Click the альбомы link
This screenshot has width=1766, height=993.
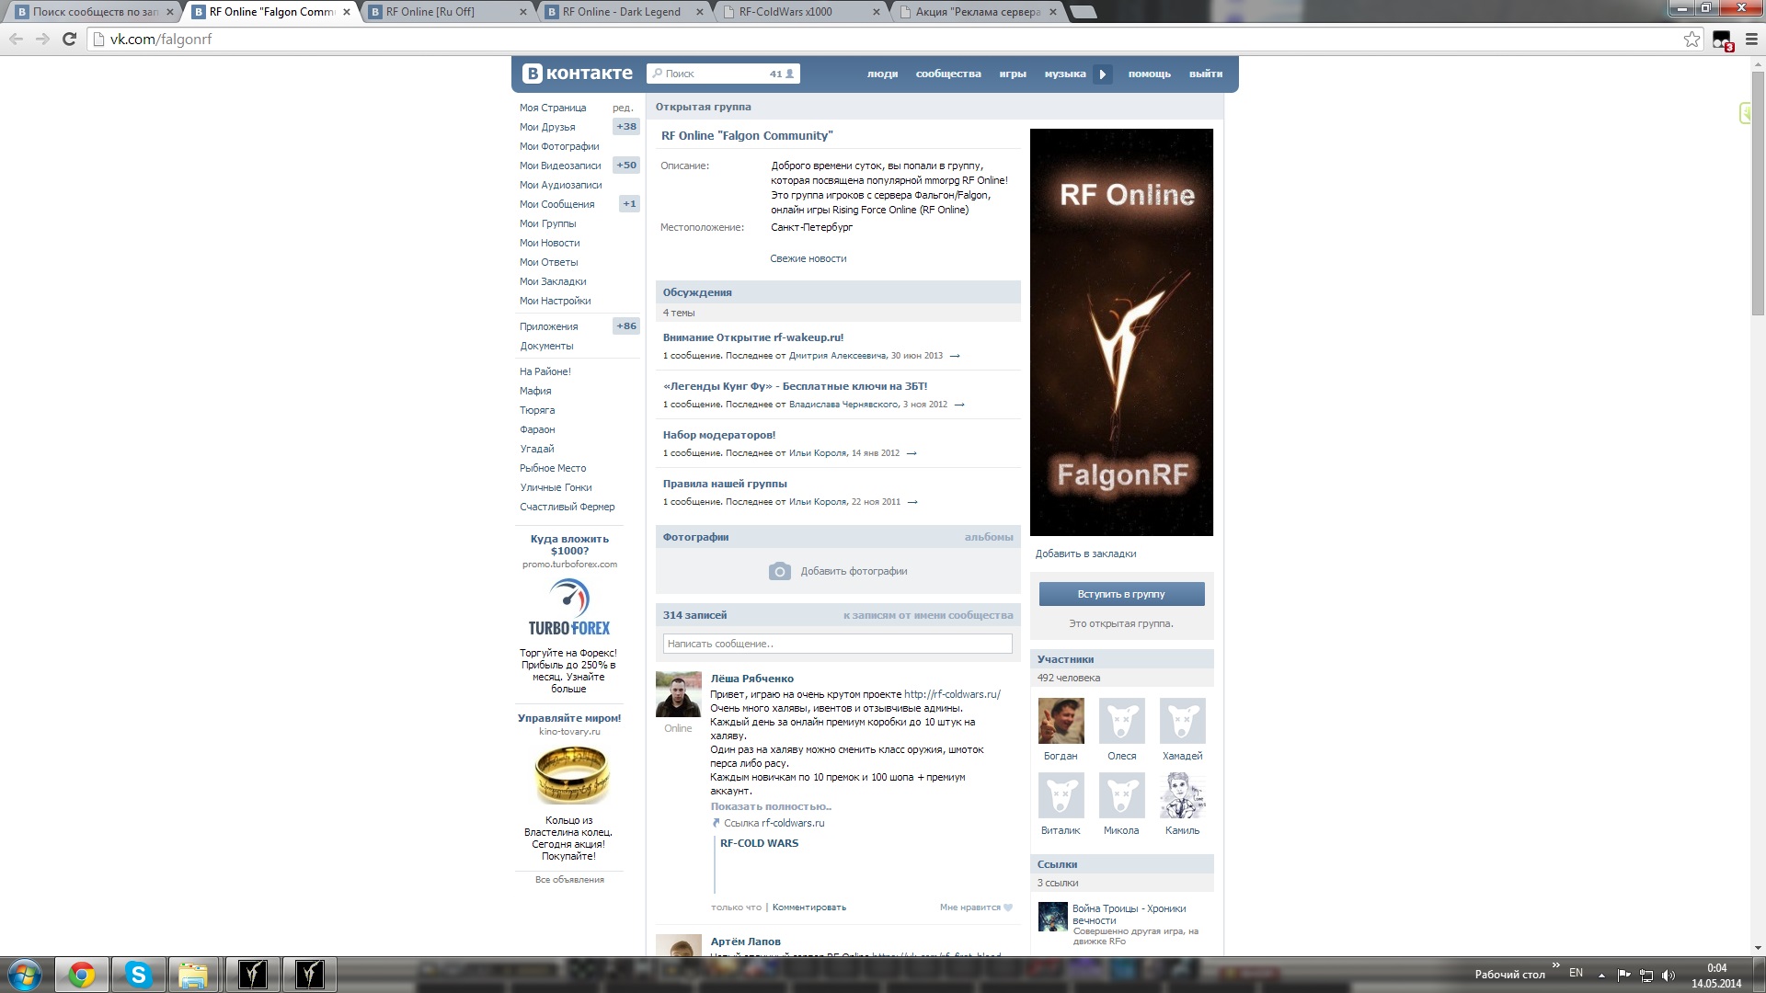click(989, 537)
